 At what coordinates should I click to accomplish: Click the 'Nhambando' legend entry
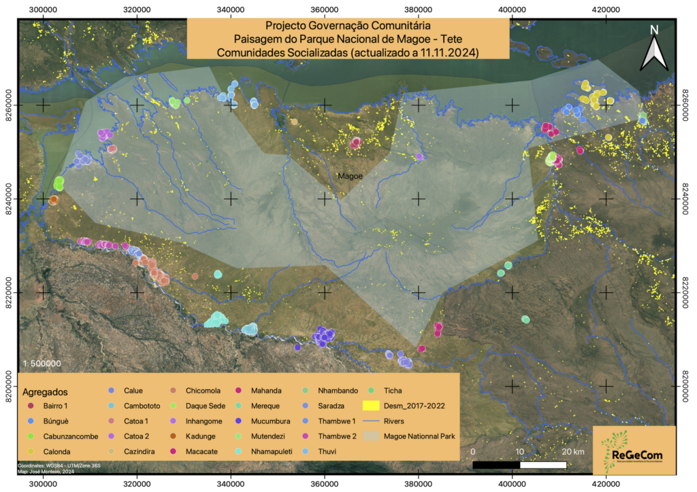(330, 390)
